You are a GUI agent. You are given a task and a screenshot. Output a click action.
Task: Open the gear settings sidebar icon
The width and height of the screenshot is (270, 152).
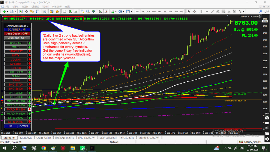pos(267,139)
